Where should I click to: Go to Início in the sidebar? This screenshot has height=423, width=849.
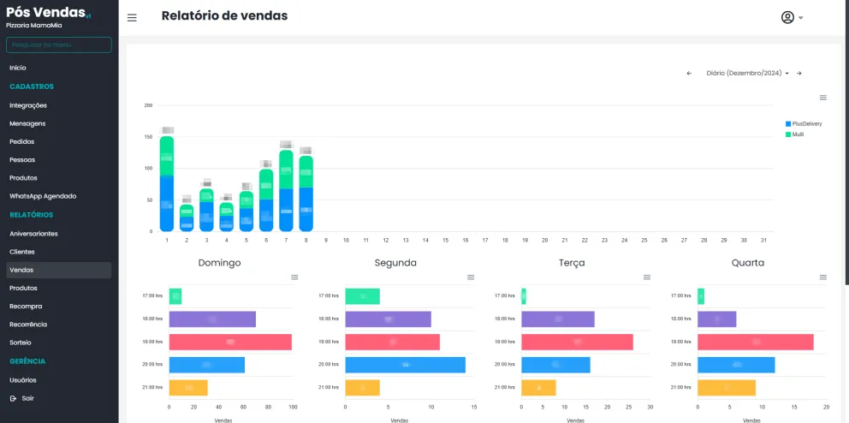point(18,68)
